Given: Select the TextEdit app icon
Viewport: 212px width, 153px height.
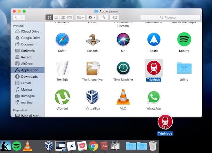Looking at the screenshot, I should click(62, 68).
